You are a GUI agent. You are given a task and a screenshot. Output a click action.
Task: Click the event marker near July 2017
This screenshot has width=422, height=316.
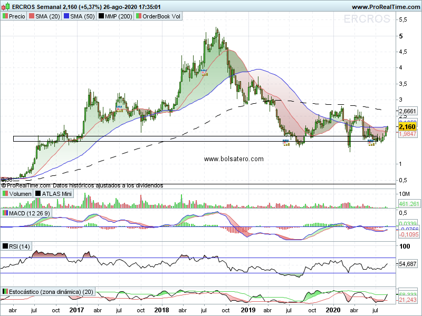119,109
